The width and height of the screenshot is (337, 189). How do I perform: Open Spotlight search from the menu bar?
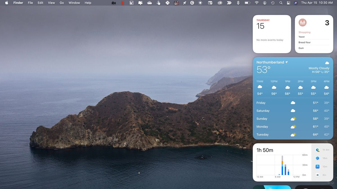(281, 3)
